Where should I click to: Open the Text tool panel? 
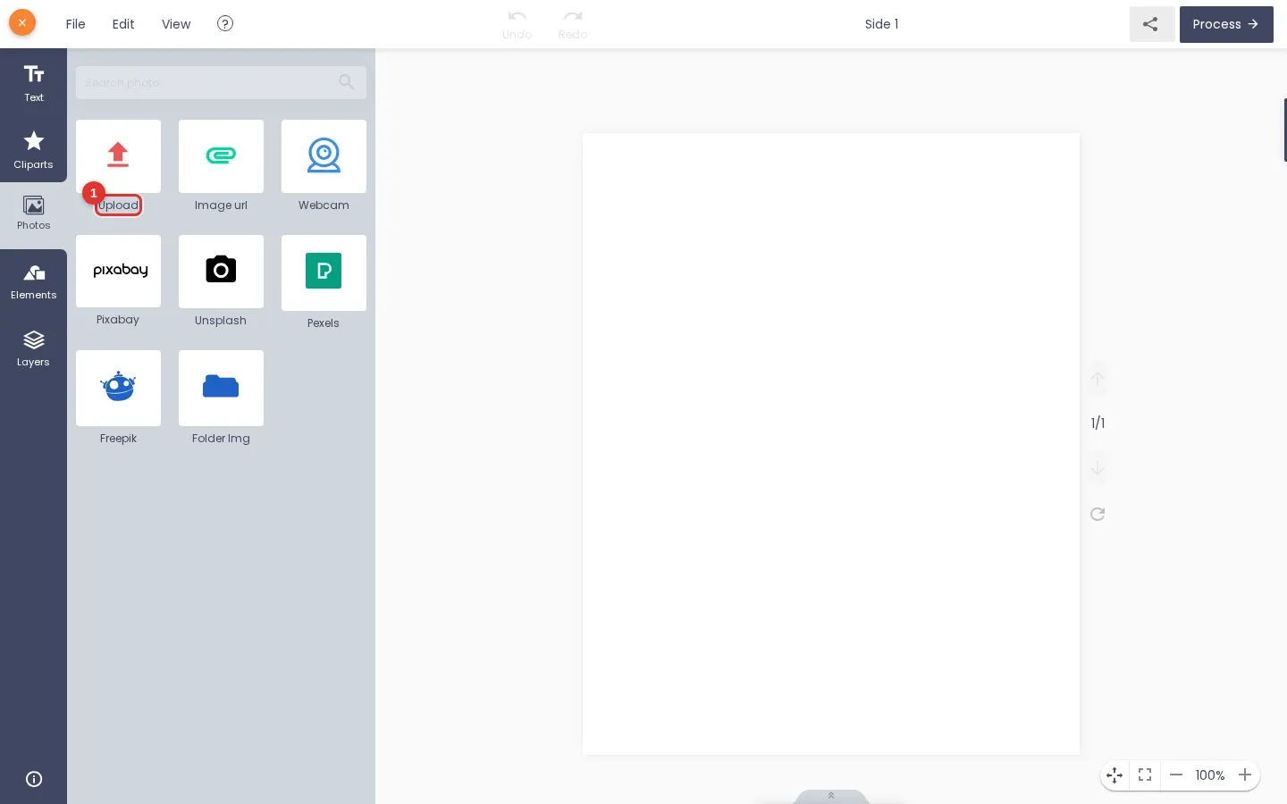tap(33, 82)
